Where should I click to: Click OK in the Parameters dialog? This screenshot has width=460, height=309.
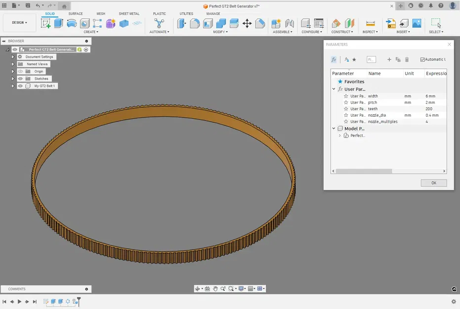click(433, 183)
